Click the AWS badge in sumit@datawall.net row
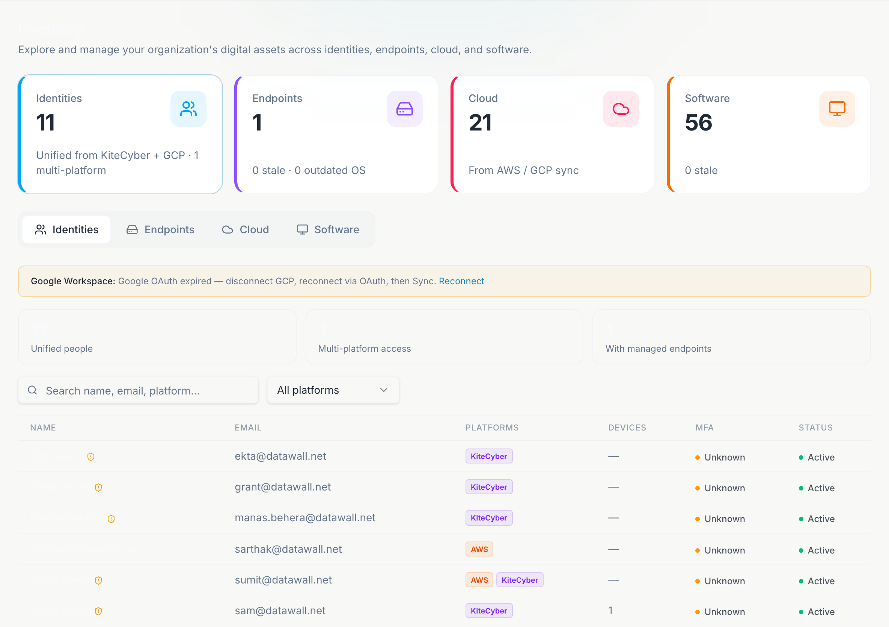Image resolution: width=889 pixels, height=627 pixels. tap(479, 580)
